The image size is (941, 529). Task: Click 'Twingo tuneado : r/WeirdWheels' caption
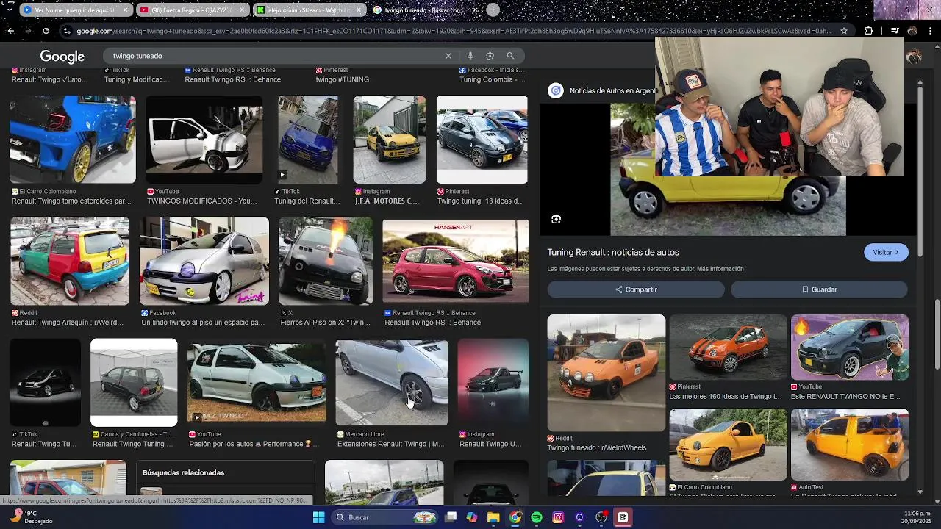[597, 447]
